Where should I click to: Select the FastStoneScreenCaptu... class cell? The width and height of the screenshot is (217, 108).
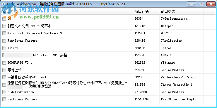pos(181,99)
